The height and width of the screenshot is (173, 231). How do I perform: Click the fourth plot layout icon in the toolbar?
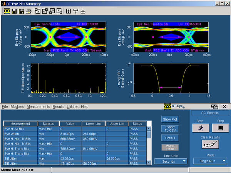(59, 11)
